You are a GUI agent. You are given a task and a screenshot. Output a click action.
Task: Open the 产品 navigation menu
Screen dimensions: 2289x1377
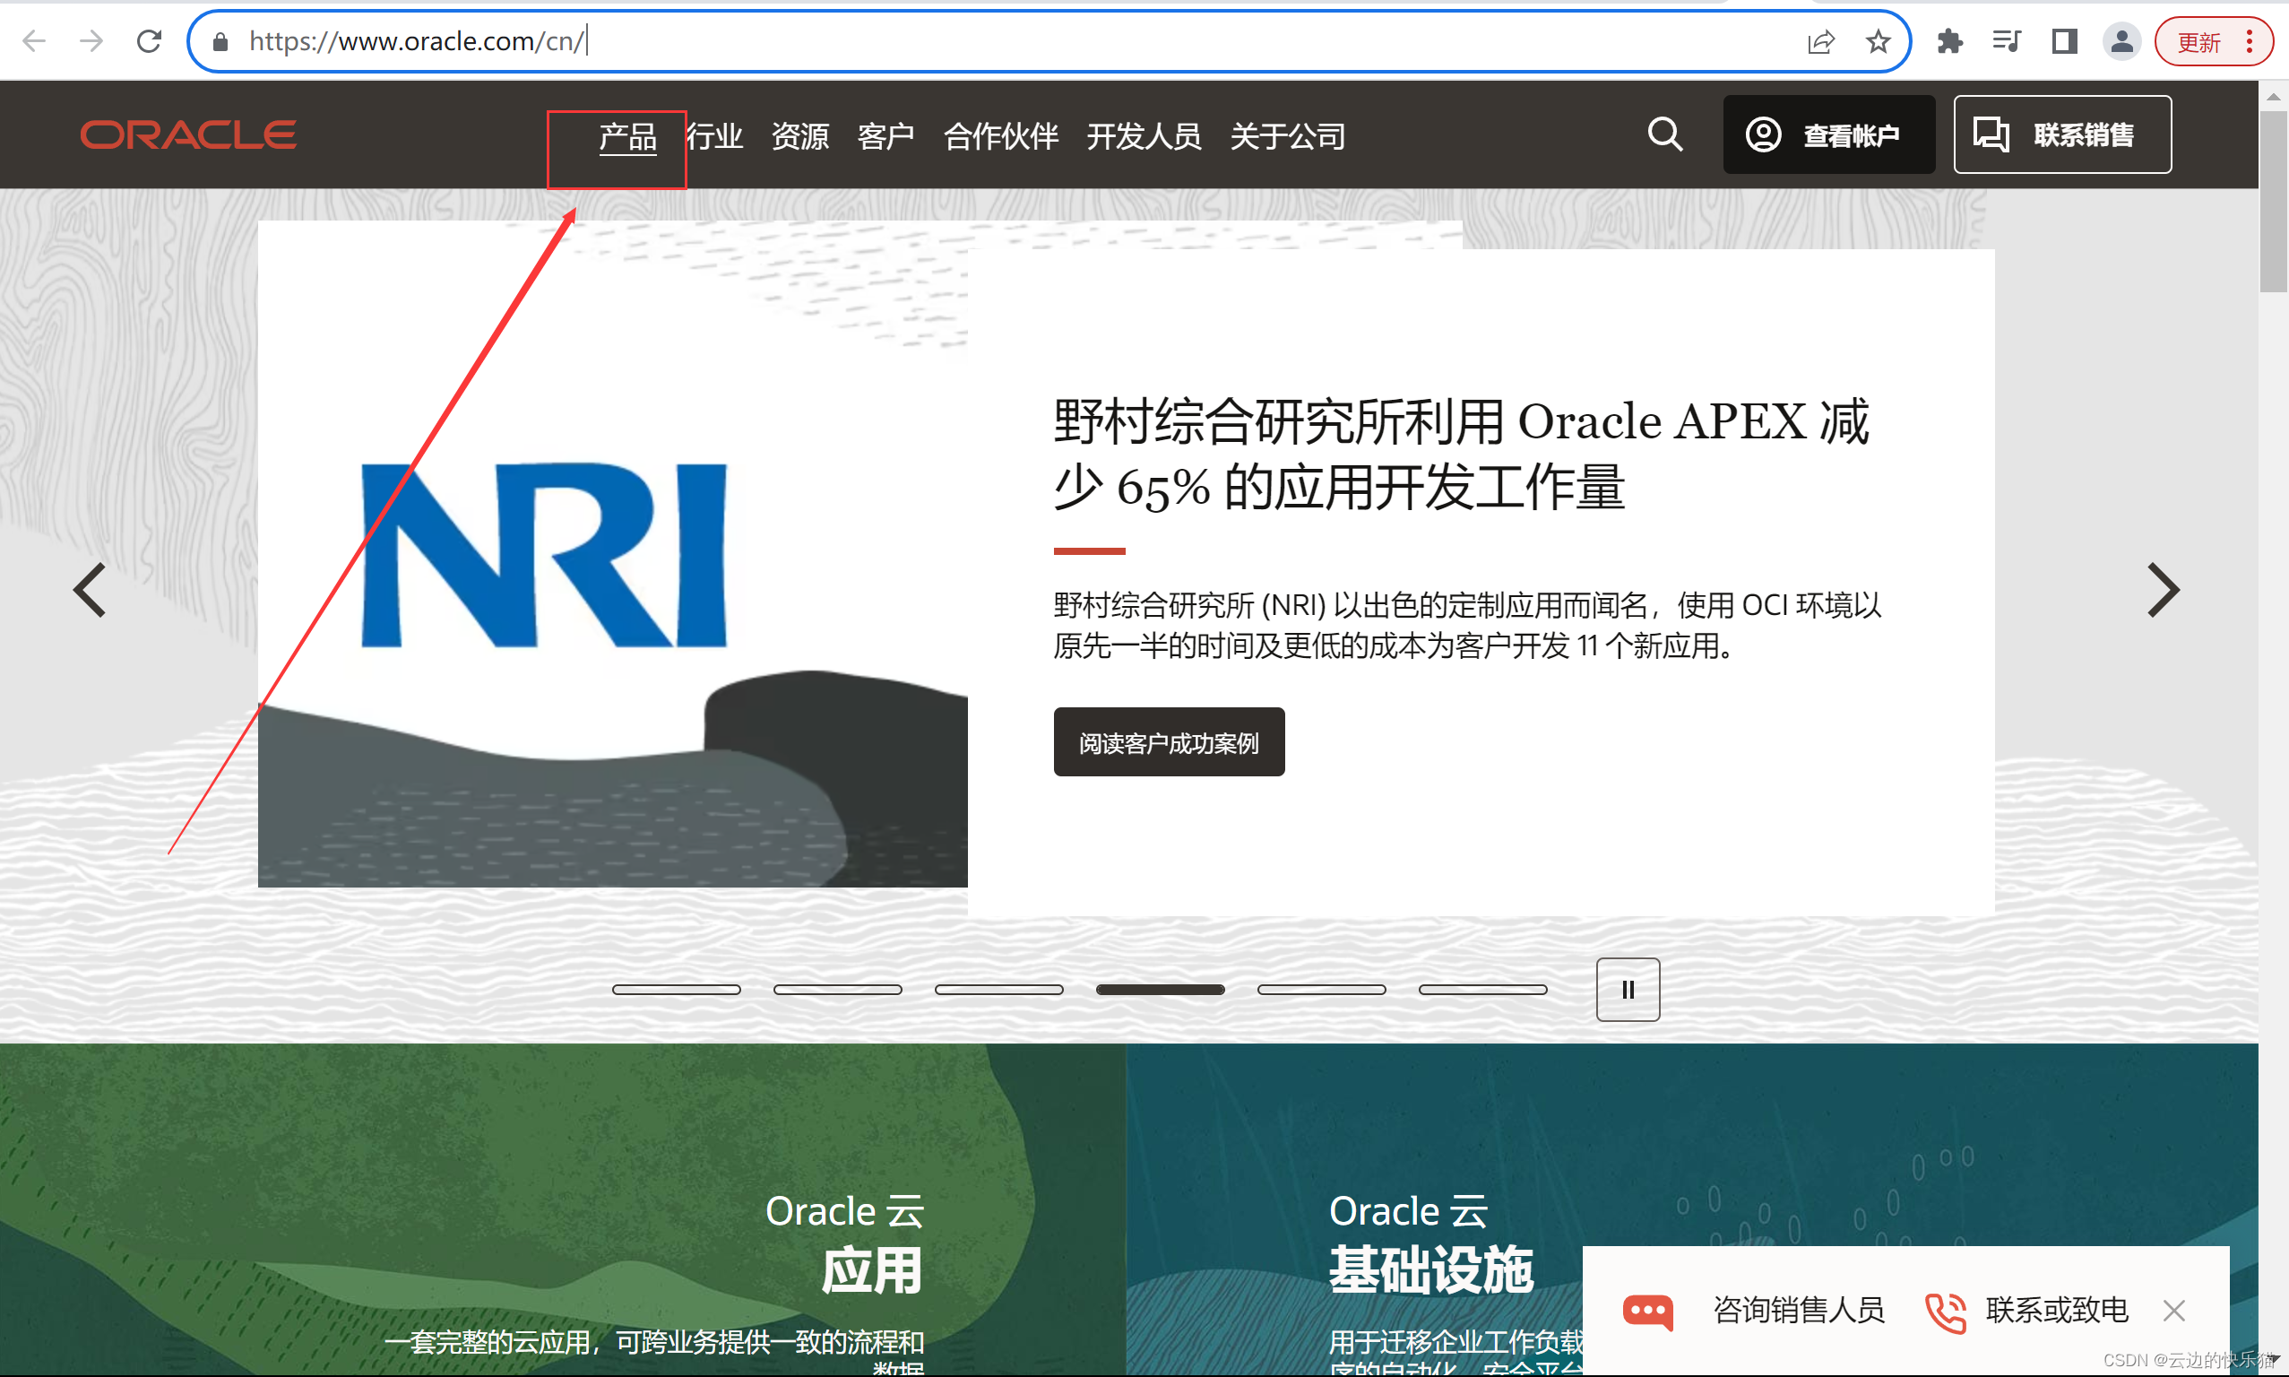(628, 137)
